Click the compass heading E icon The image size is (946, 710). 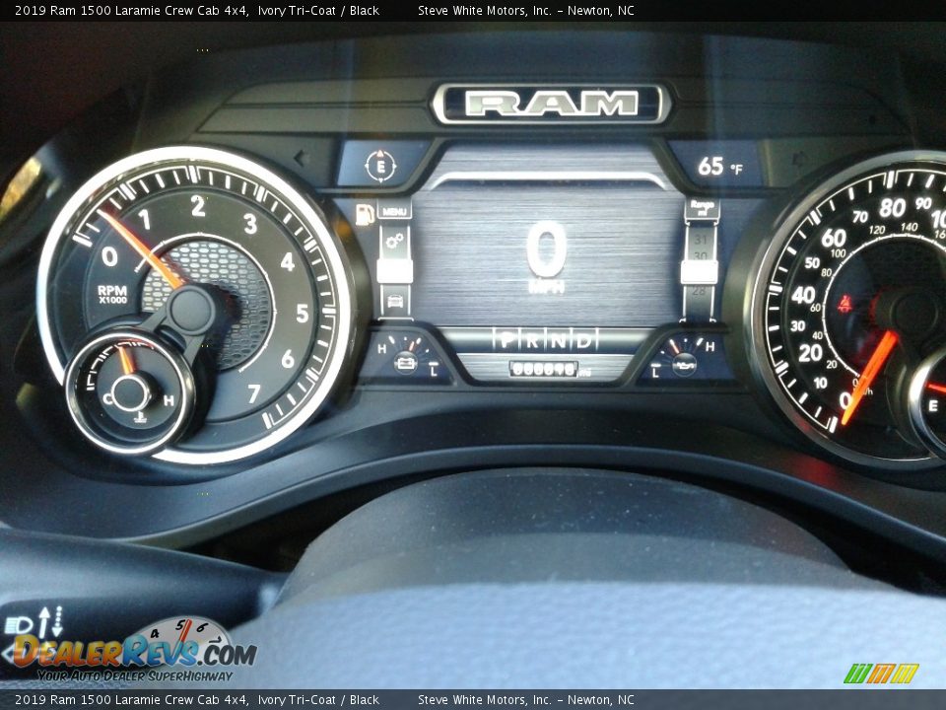pos(380,165)
